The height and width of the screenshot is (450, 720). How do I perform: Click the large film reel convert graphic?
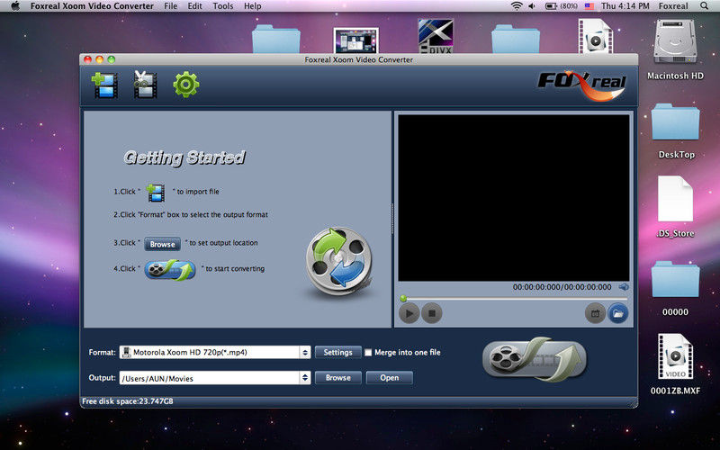[339, 261]
